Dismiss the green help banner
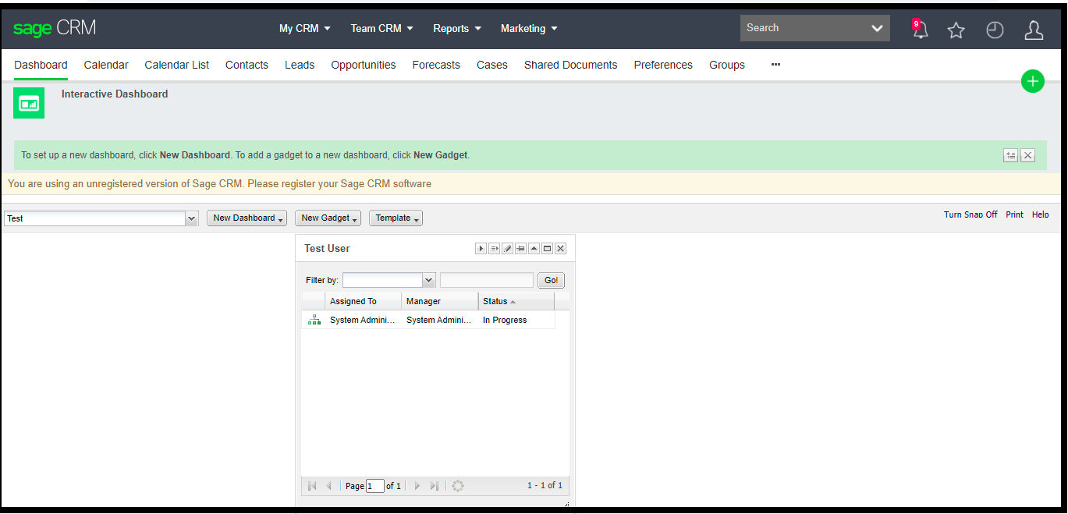1068x514 pixels. (1028, 155)
